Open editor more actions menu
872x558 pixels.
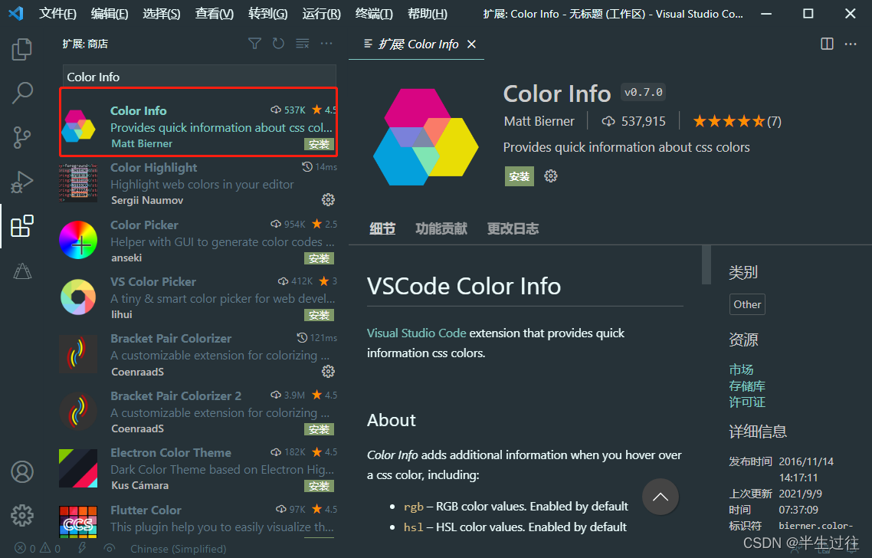(851, 44)
